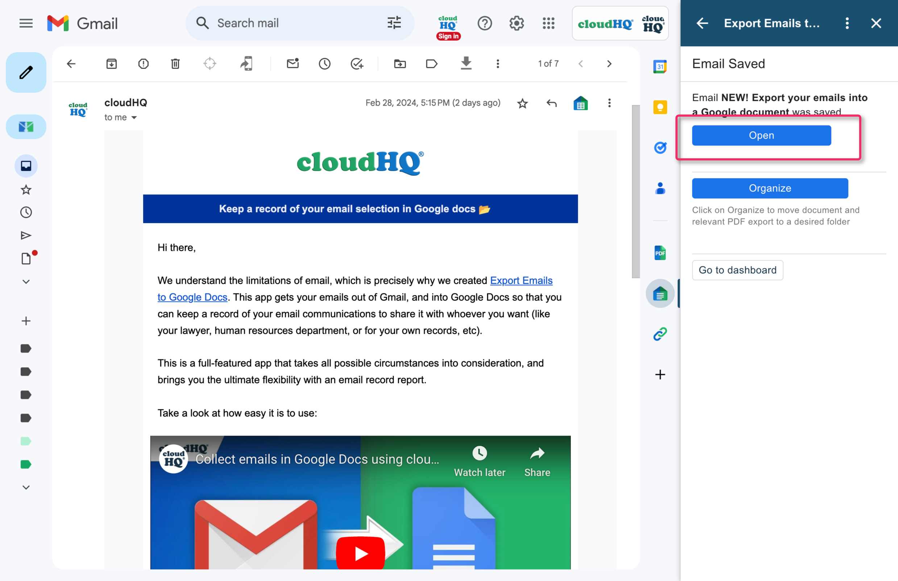Click the cloudHQ account logo button
The width and height of the screenshot is (898, 581).
(x=620, y=24)
